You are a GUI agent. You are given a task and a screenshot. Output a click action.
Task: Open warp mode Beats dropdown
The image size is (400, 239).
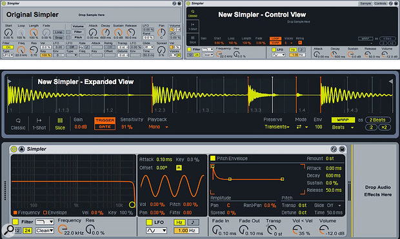click(x=343, y=127)
